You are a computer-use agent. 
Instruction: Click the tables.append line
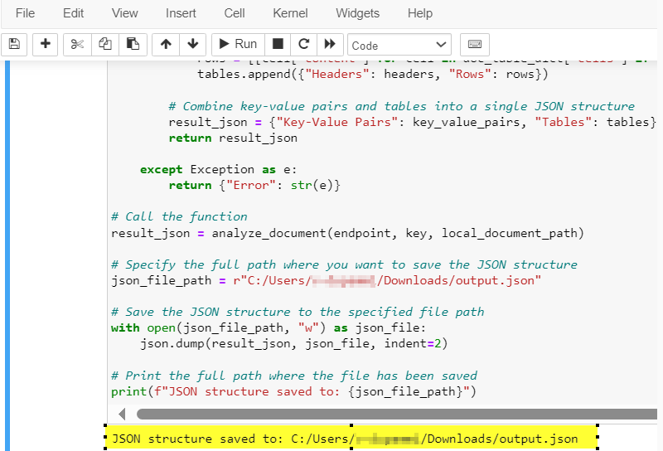[372, 75]
